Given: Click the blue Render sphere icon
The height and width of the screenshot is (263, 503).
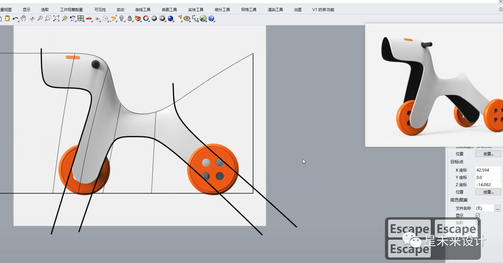Looking at the screenshot, I should (x=171, y=19).
